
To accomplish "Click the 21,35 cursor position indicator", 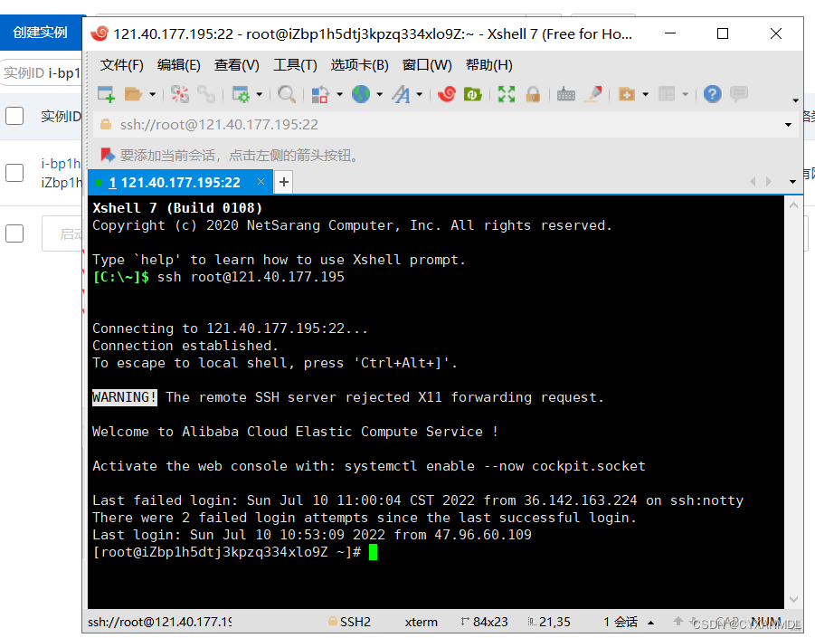I will click(549, 622).
